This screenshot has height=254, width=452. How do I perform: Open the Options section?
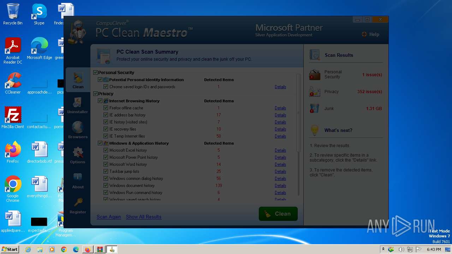[x=78, y=155]
